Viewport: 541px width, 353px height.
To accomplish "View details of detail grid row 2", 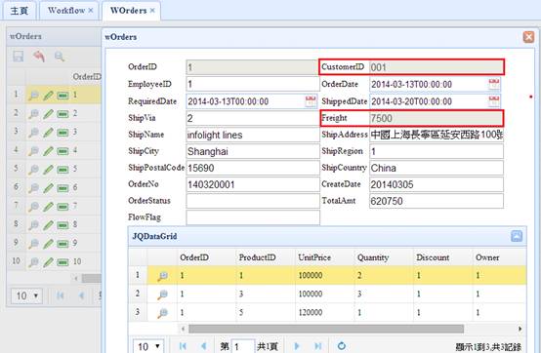I will click(x=162, y=294).
